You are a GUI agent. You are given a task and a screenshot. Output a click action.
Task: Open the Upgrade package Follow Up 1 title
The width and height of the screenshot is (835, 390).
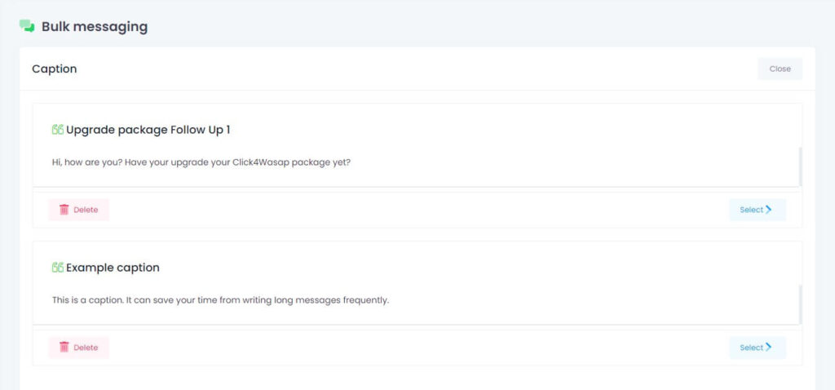[148, 130]
